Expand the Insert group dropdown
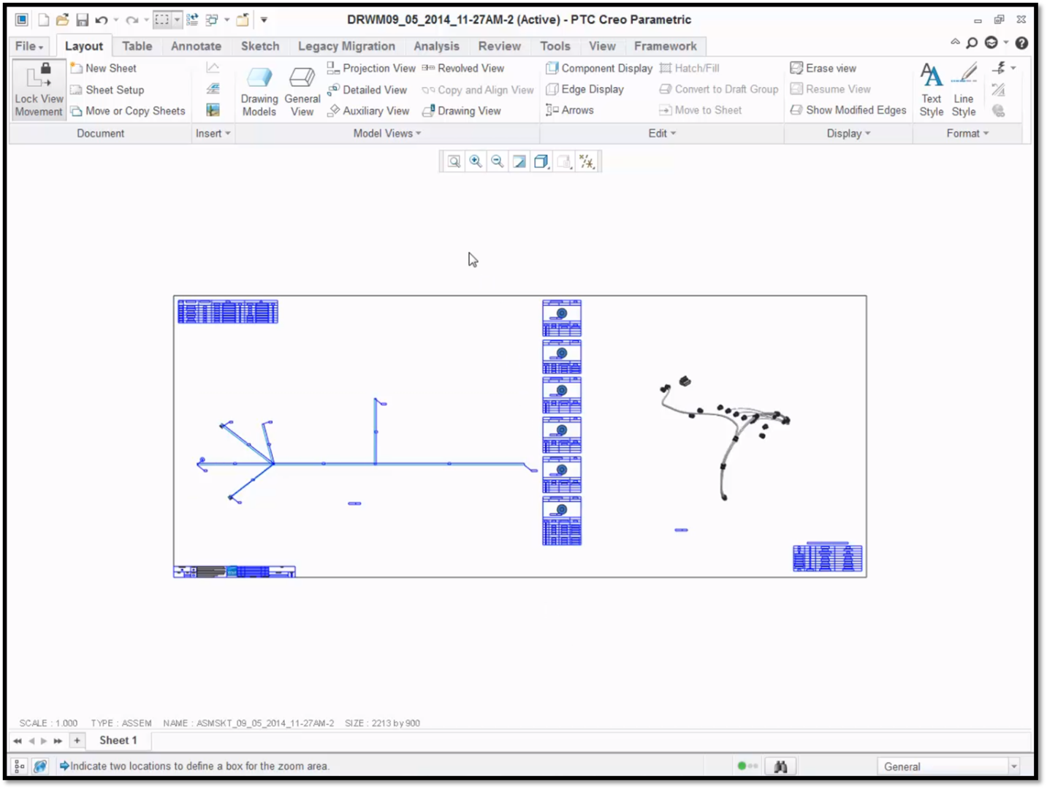The image size is (1047, 789). pos(213,134)
